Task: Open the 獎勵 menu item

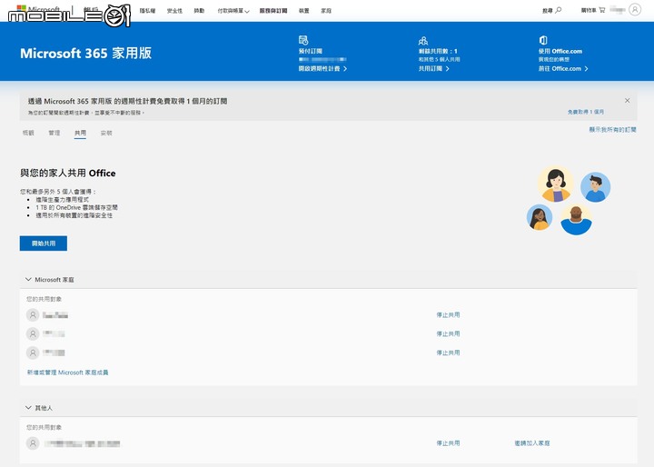Action: [199, 11]
